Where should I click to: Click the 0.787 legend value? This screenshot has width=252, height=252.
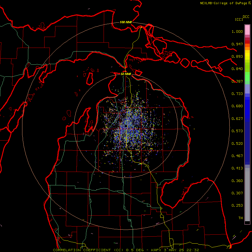point(237,81)
